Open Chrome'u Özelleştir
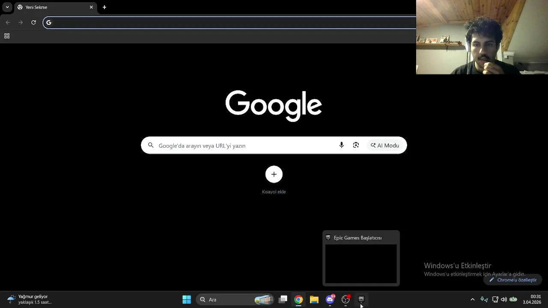 [x=513, y=280]
